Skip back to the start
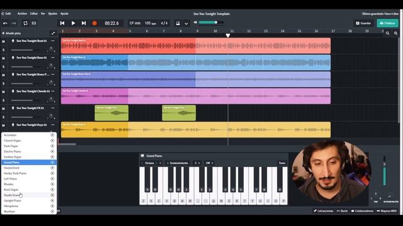Viewport: 403px width, 226px height. pos(62,23)
